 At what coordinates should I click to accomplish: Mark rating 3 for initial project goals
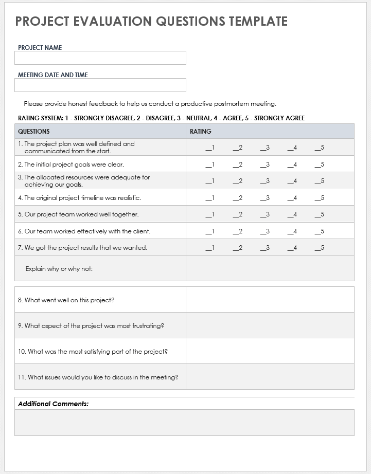coord(264,165)
